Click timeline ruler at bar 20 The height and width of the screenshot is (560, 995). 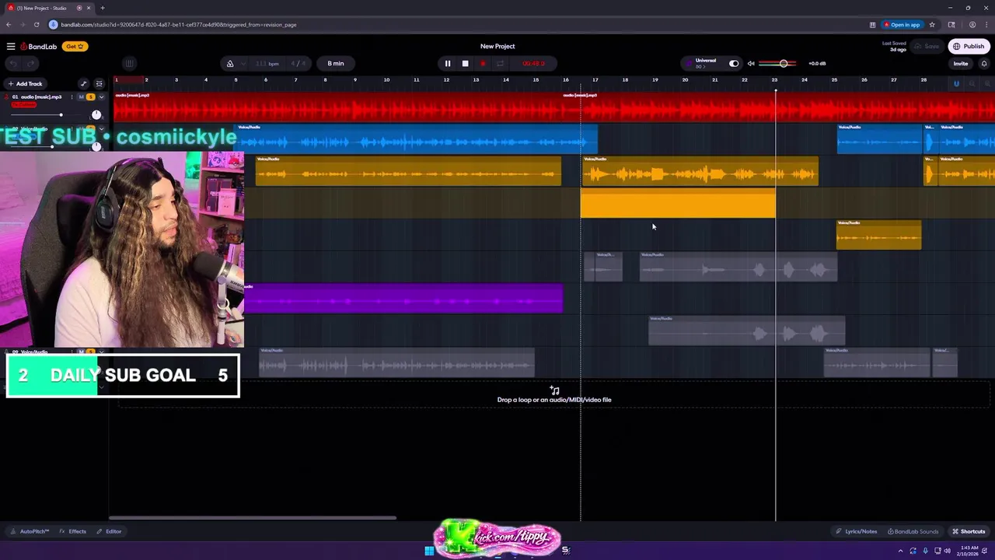pyautogui.click(x=684, y=80)
